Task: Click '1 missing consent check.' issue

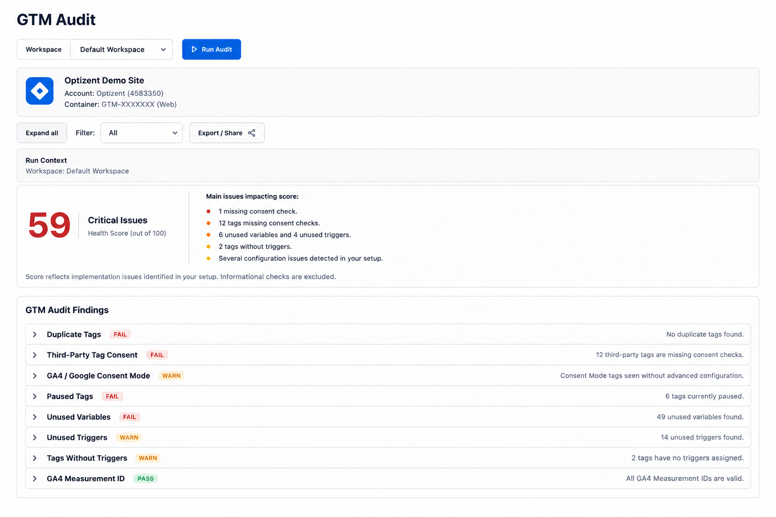Action: coord(258,212)
